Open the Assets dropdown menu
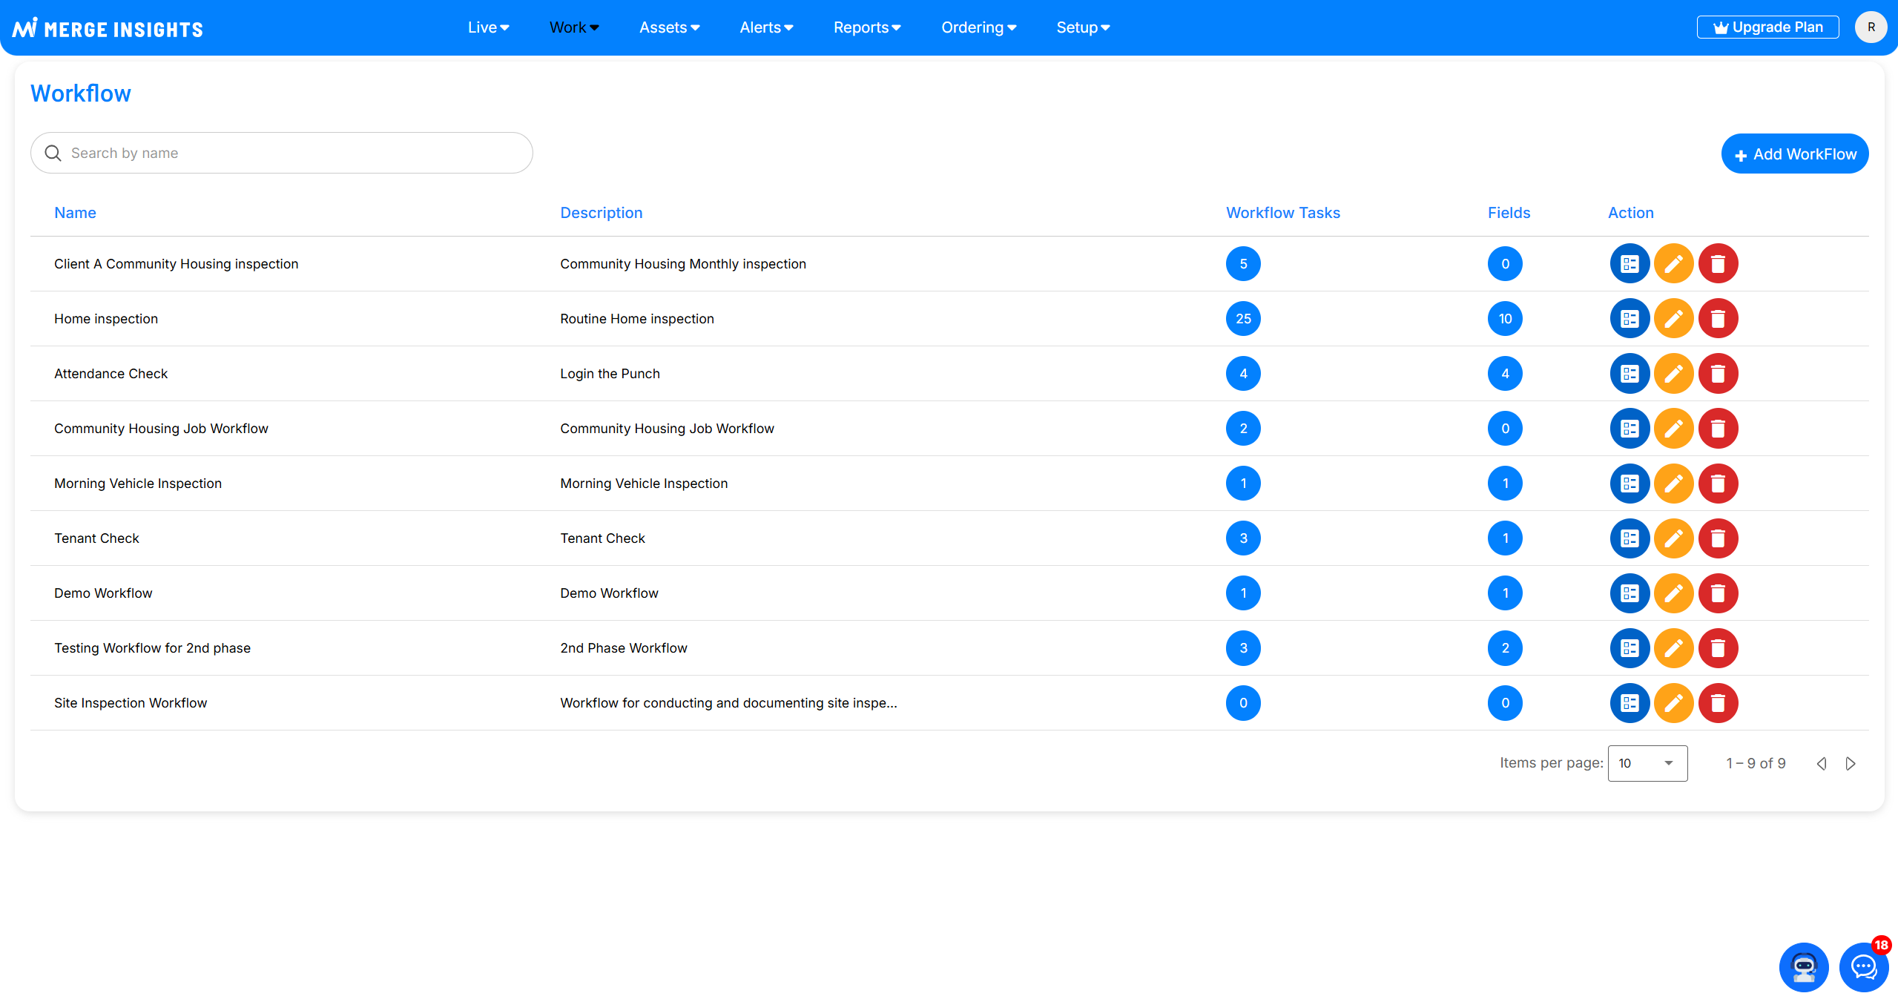1898x996 pixels. point(669,27)
